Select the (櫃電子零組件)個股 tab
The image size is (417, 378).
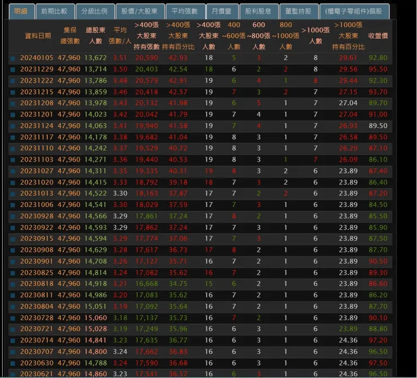354,11
